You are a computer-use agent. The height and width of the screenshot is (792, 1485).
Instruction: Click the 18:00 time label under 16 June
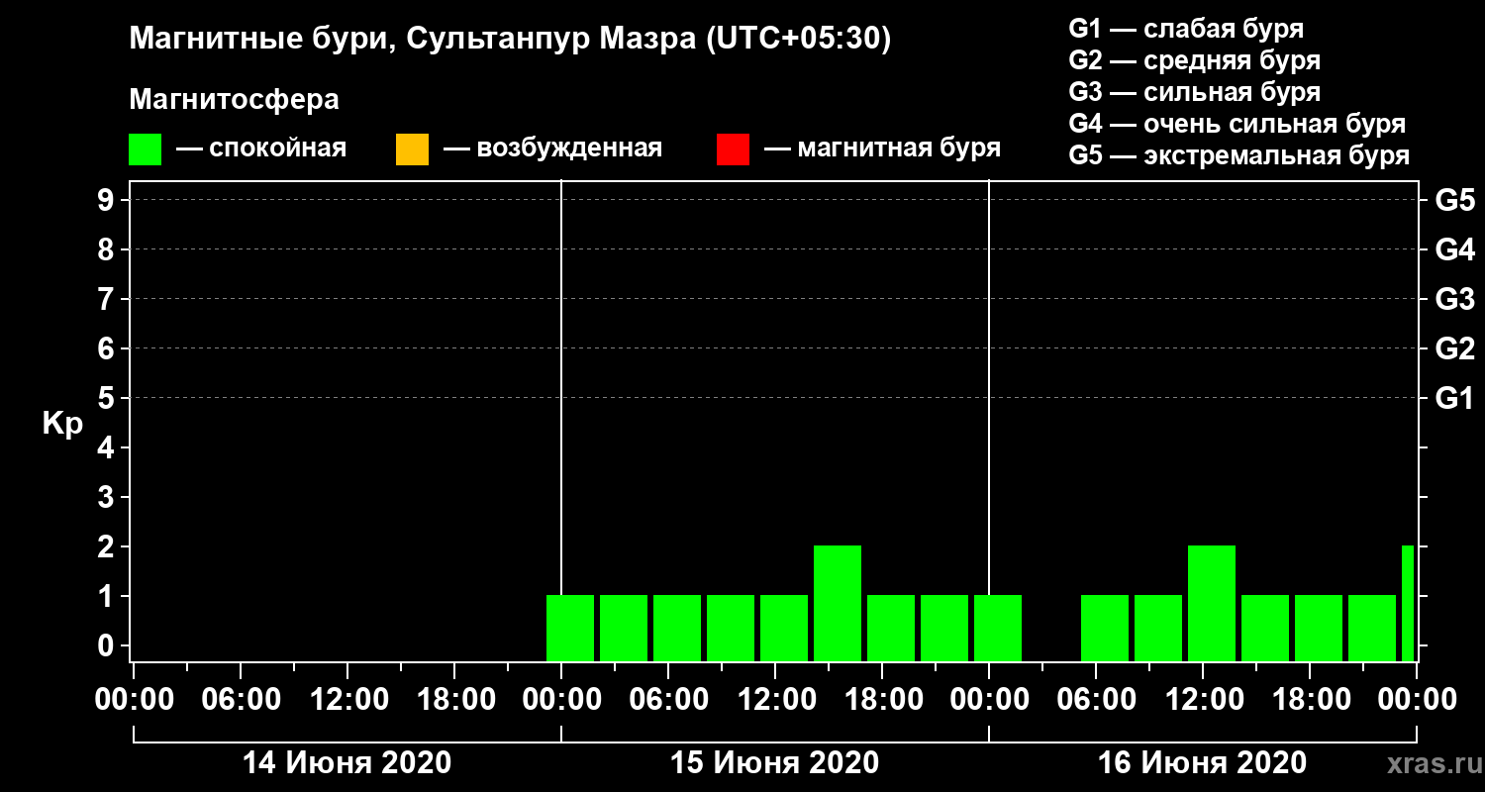pos(1311,700)
